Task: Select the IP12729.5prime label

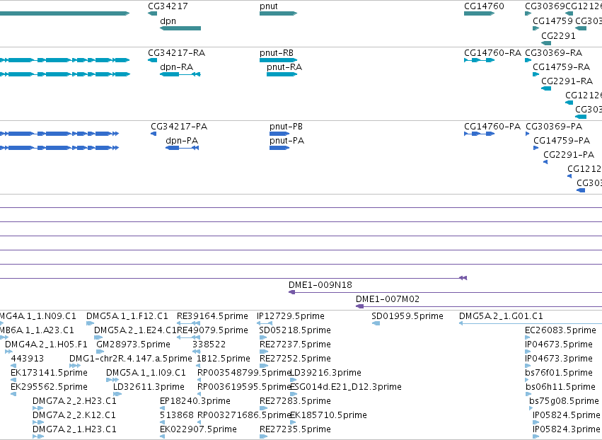Action: (x=291, y=316)
